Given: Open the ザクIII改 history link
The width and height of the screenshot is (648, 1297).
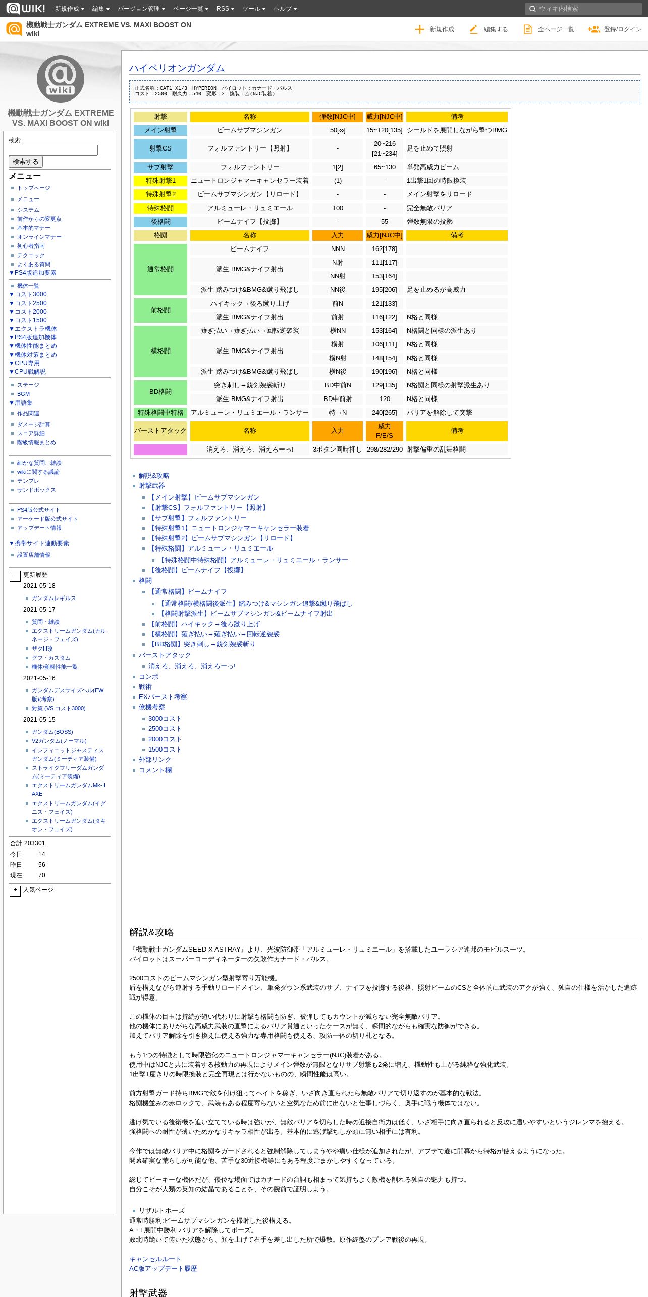Looking at the screenshot, I should (x=42, y=648).
